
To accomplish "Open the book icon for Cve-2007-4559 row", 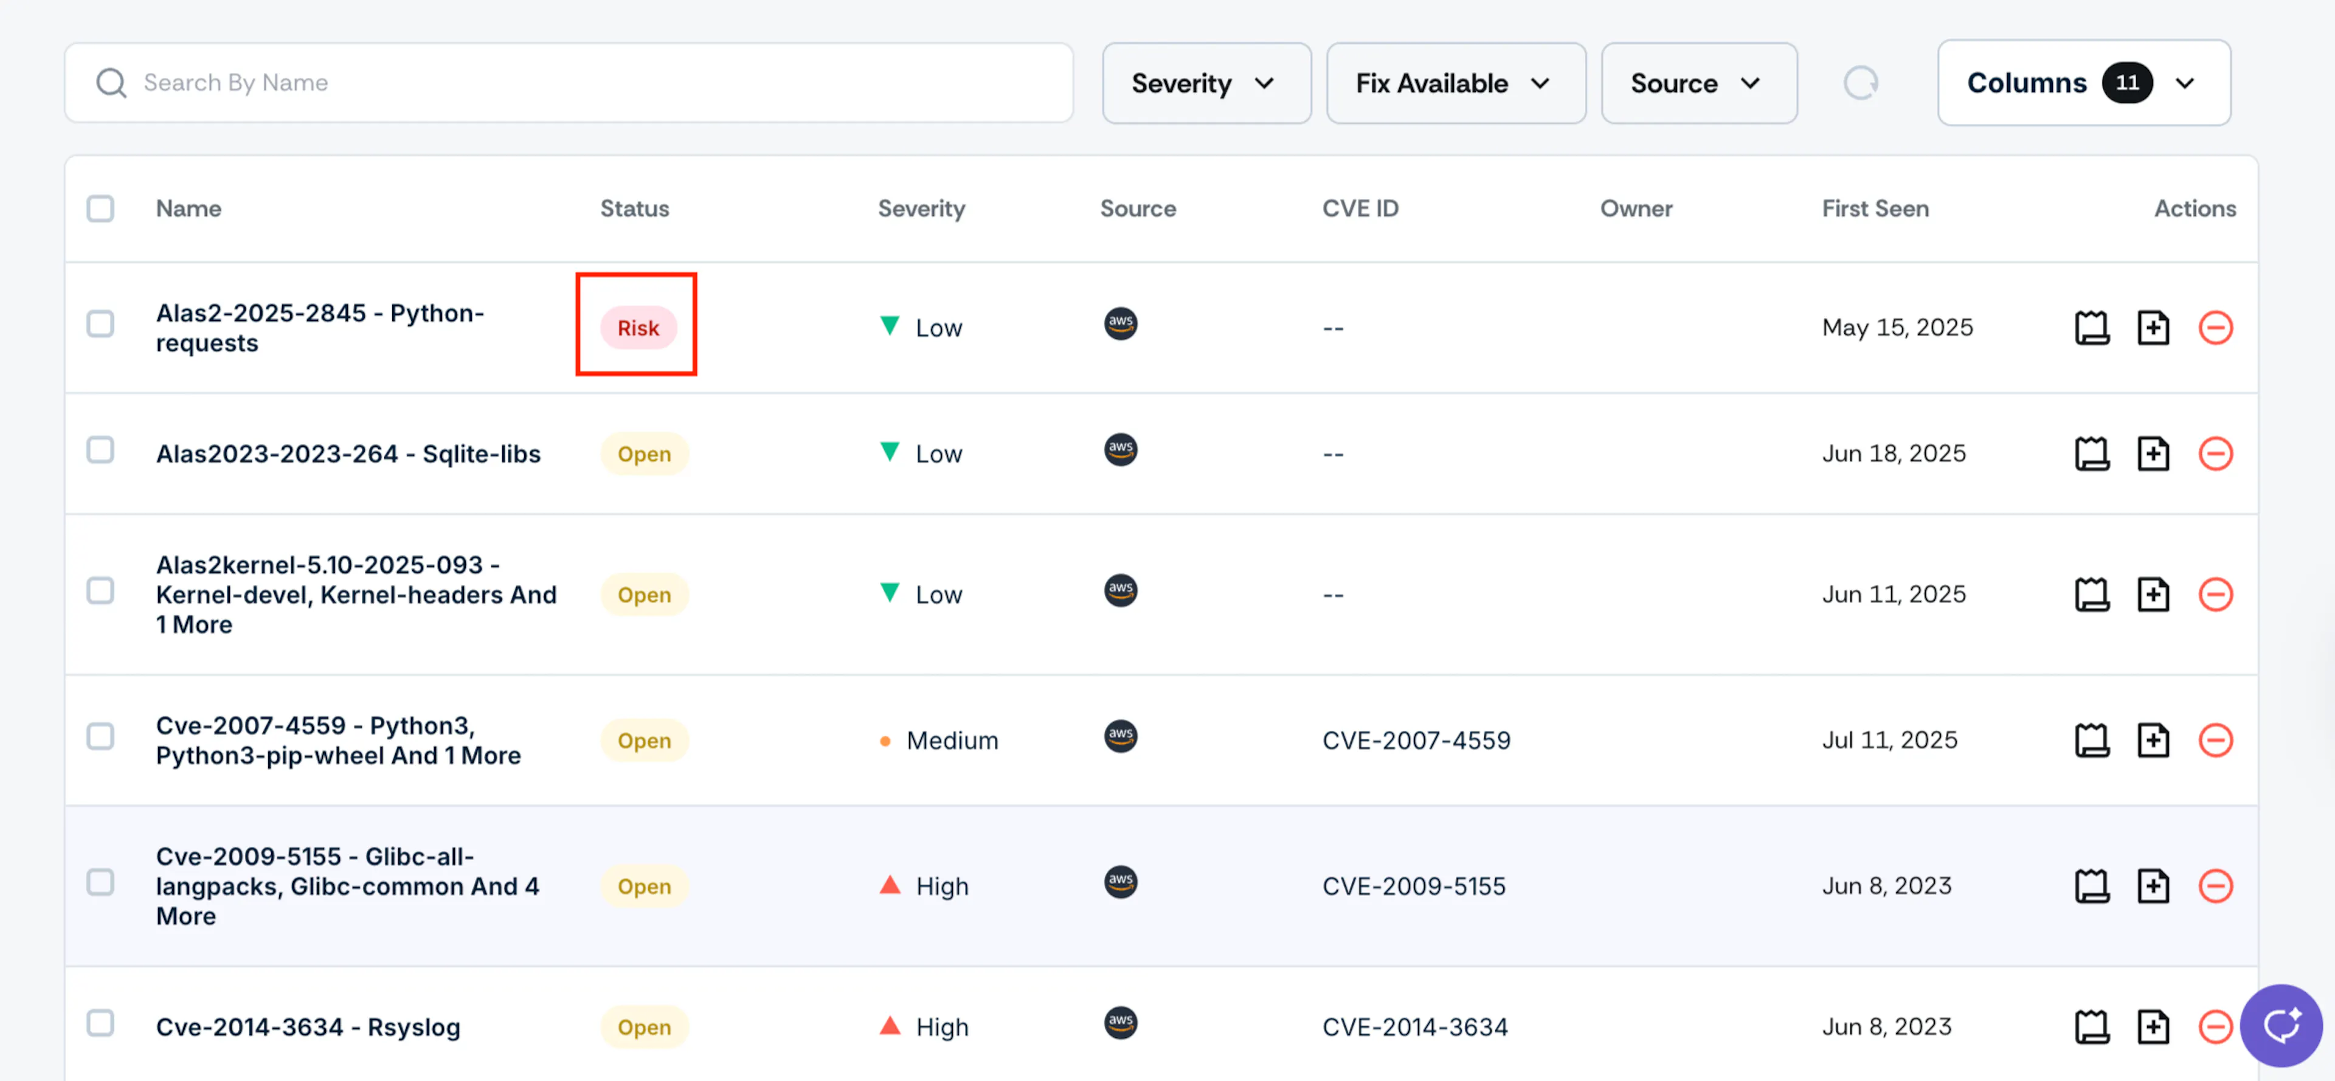I will click(2091, 739).
